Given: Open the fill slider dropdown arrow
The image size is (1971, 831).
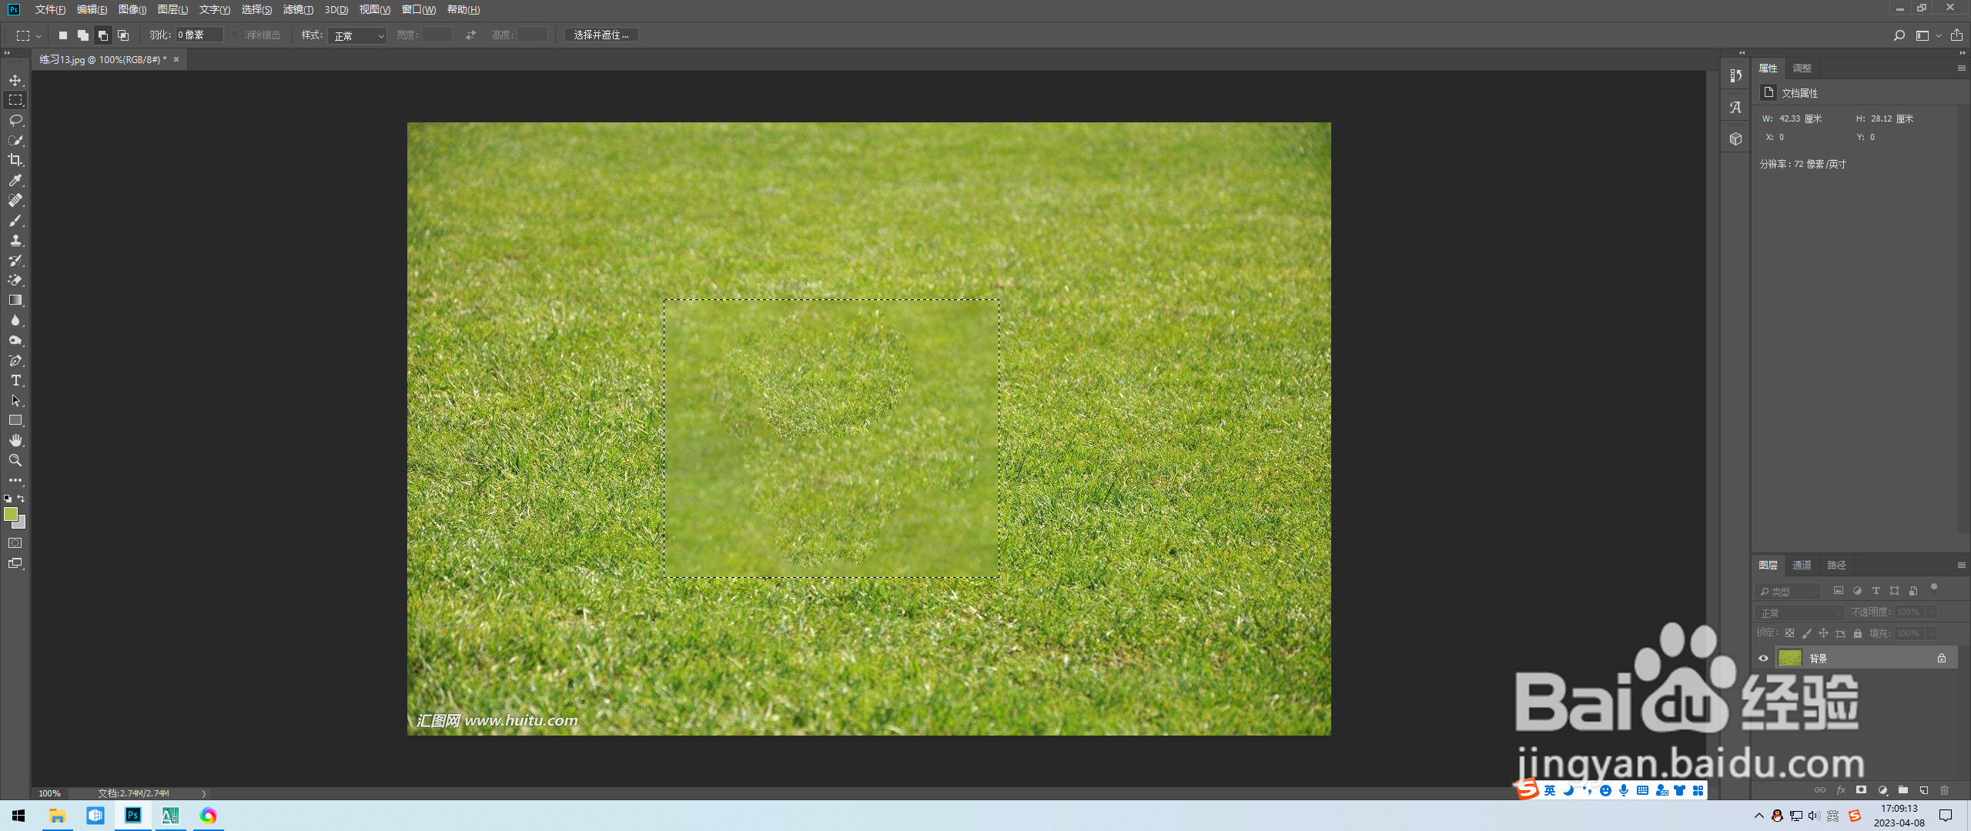Looking at the screenshot, I should (1931, 634).
